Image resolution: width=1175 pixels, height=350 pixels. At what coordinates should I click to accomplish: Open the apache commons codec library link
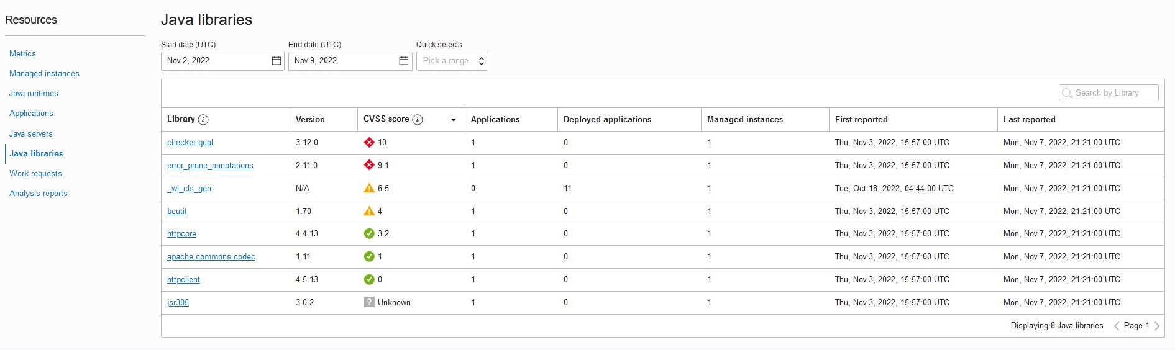[211, 257]
